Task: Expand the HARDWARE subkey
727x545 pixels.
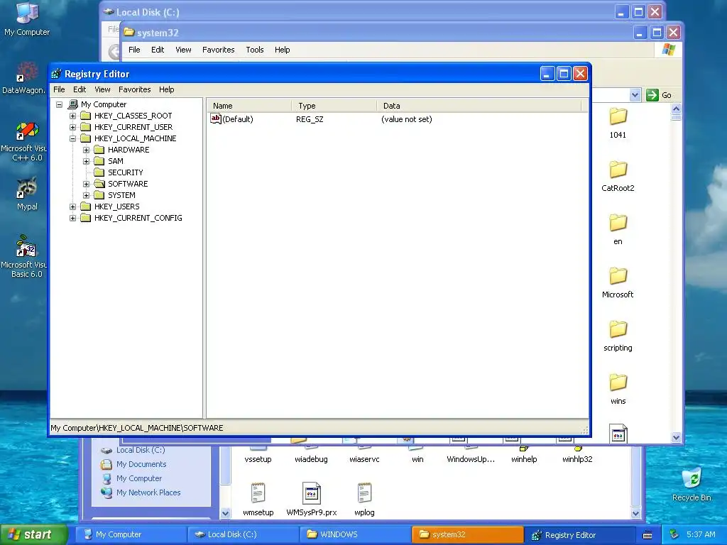Action: [x=86, y=150]
